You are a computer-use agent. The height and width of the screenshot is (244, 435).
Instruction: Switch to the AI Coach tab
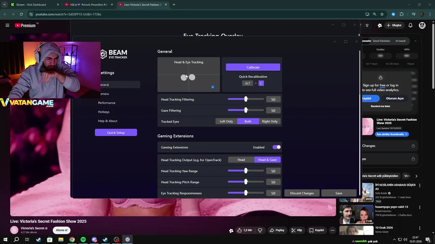(x=400, y=41)
